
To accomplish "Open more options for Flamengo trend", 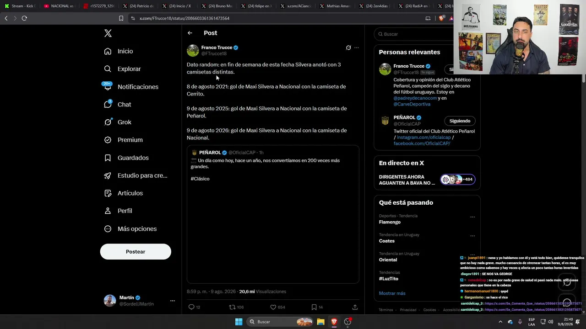I will (472, 217).
